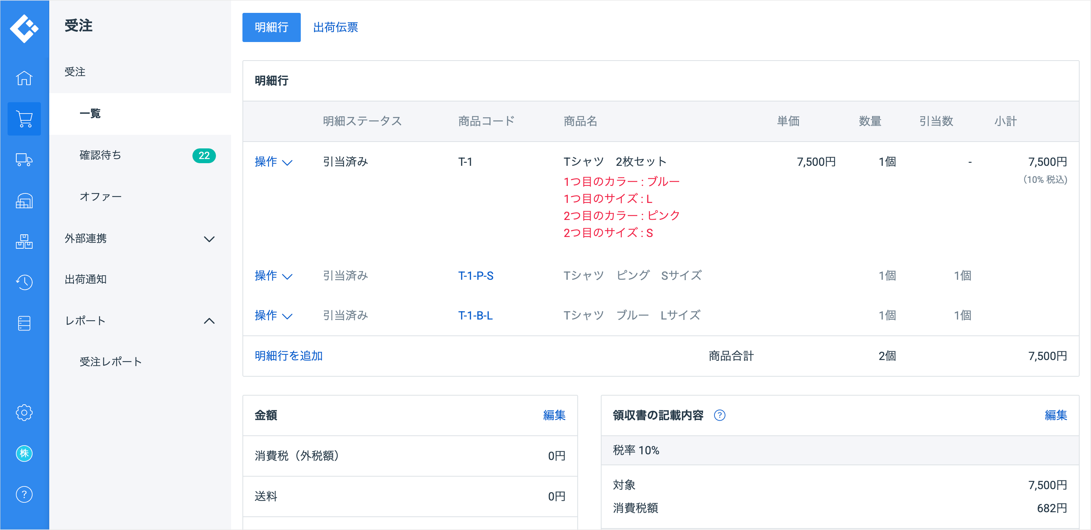
Task: Open the help question mark in sidebar
Action: tap(24, 494)
